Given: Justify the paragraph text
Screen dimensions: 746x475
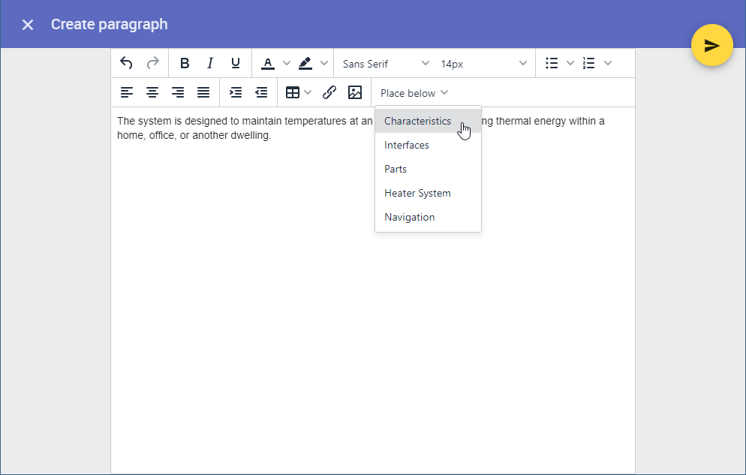Looking at the screenshot, I should tap(203, 92).
